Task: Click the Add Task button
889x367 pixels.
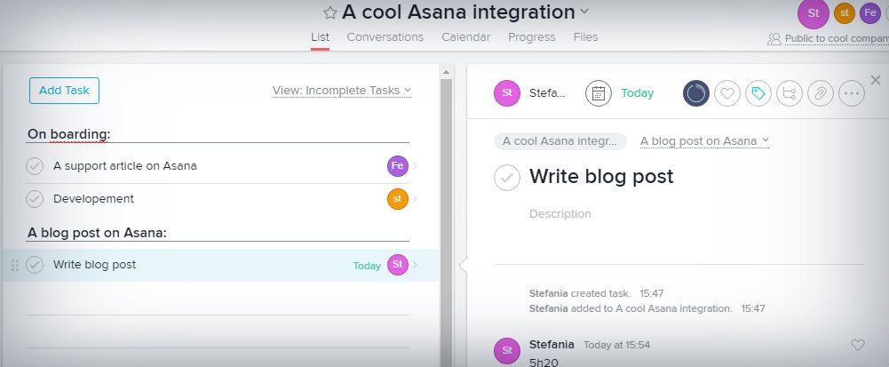Action: (x=64, y=91)
